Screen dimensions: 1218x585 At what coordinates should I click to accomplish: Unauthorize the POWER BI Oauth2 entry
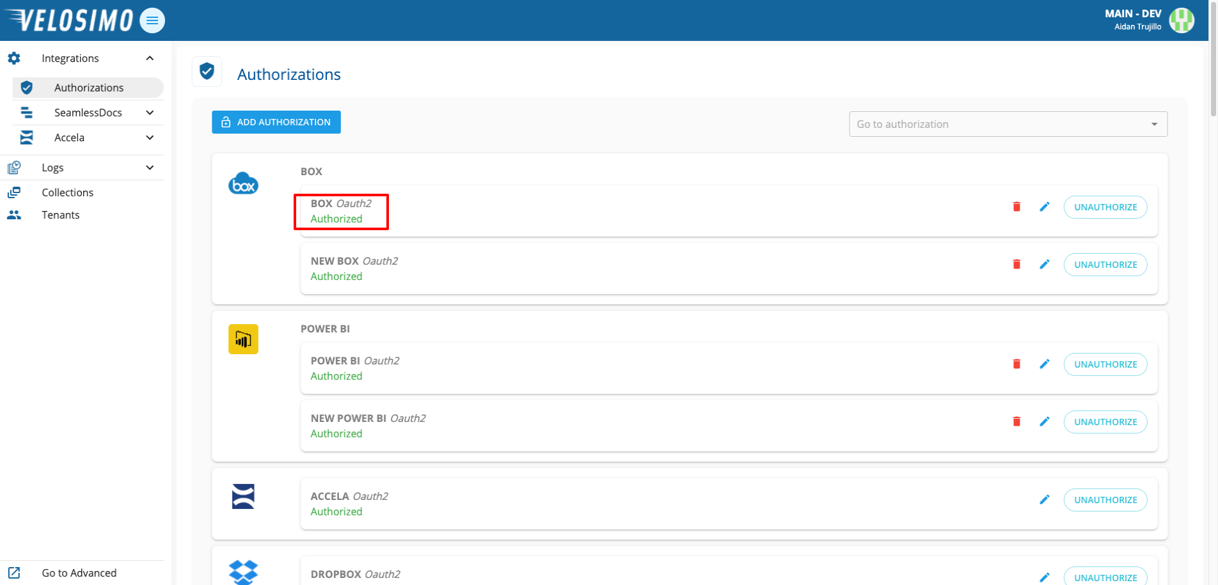[x=1105, y=364]
